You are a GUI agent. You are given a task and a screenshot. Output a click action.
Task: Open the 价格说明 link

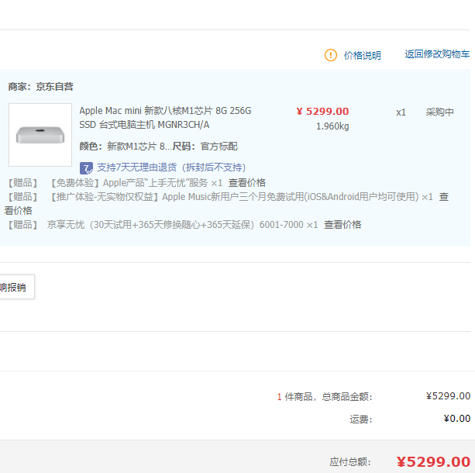click(x=362, y=56)
